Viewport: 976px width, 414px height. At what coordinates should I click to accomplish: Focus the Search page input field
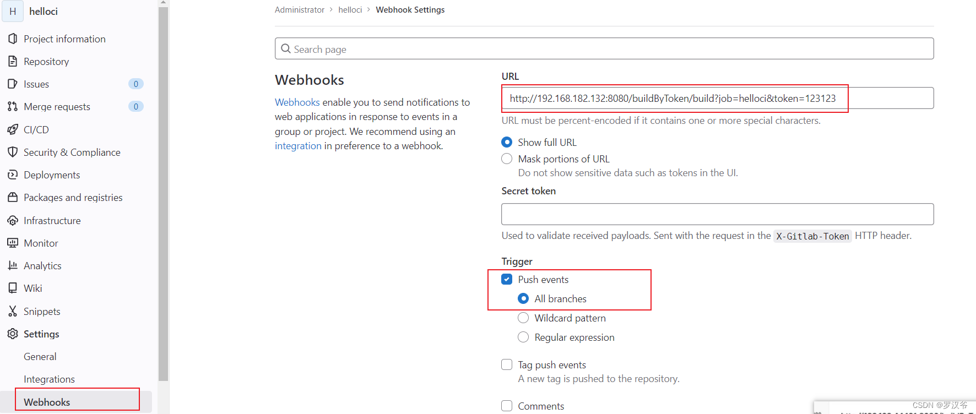coord(604,48)
